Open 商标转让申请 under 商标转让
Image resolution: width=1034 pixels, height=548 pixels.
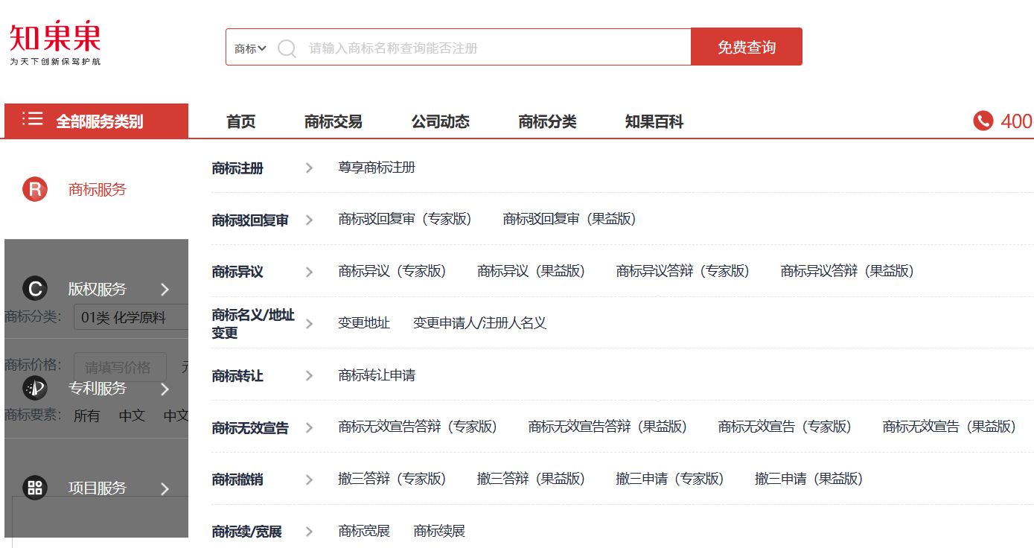tap(379, 375)
